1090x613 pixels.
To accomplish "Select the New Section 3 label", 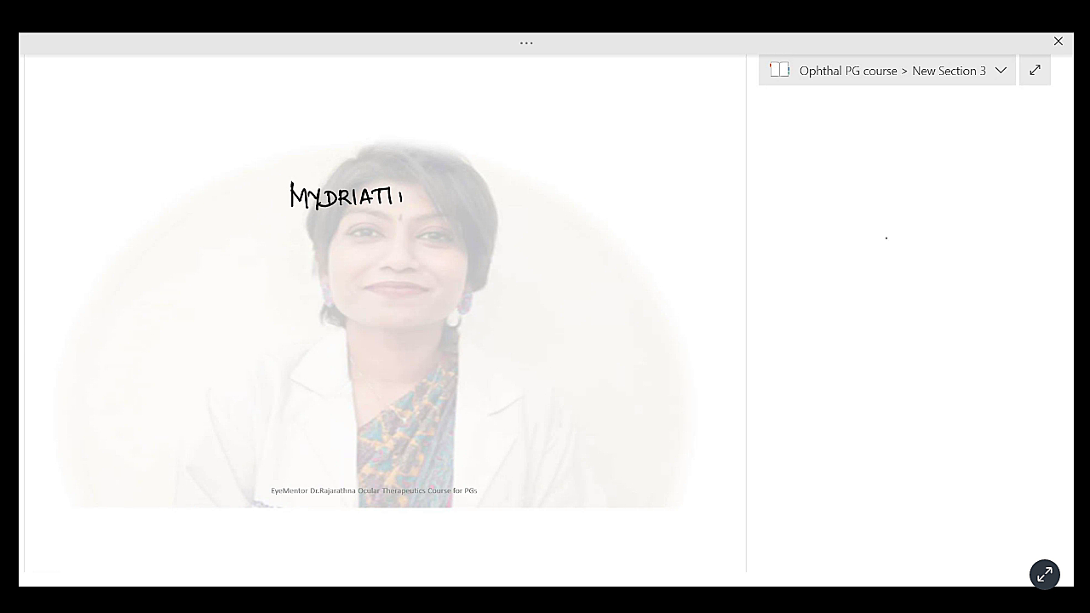I will [949, 71].
